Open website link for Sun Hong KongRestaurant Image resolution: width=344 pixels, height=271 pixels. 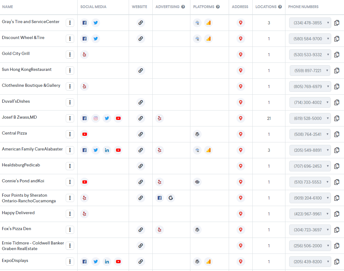pyautogui.click(x=141, y=71)
